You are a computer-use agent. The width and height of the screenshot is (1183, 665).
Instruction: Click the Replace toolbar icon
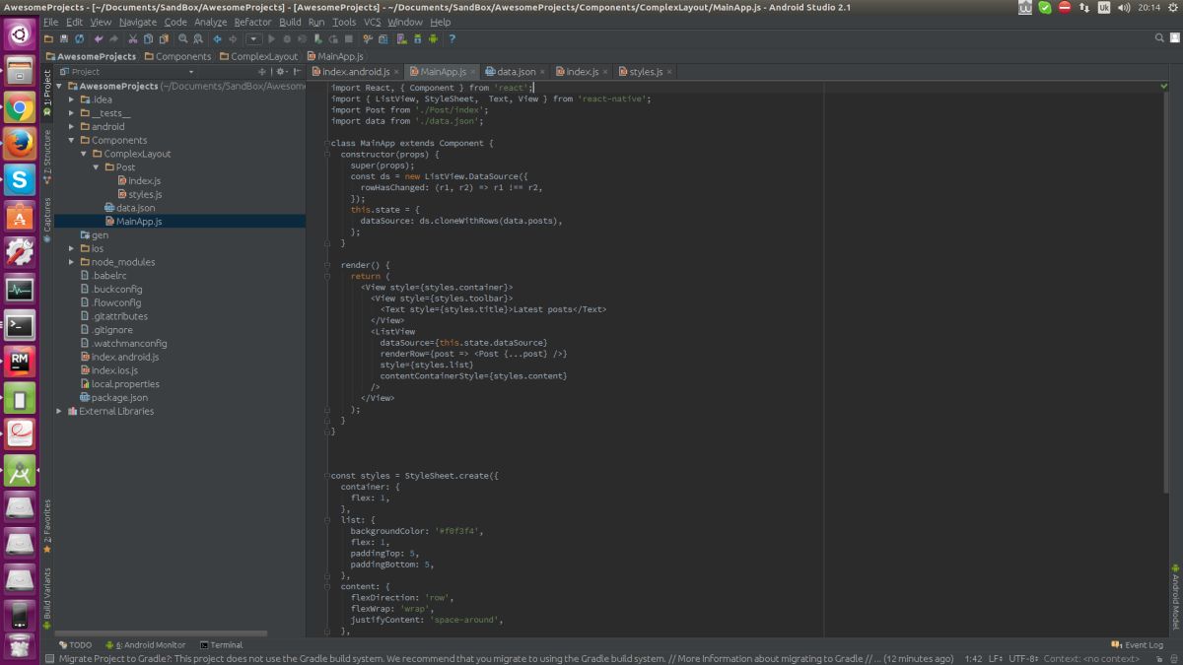point(197,39)
